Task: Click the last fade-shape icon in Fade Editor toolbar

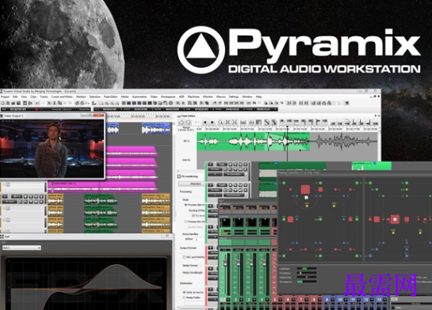Action: [x=375, y=123]
